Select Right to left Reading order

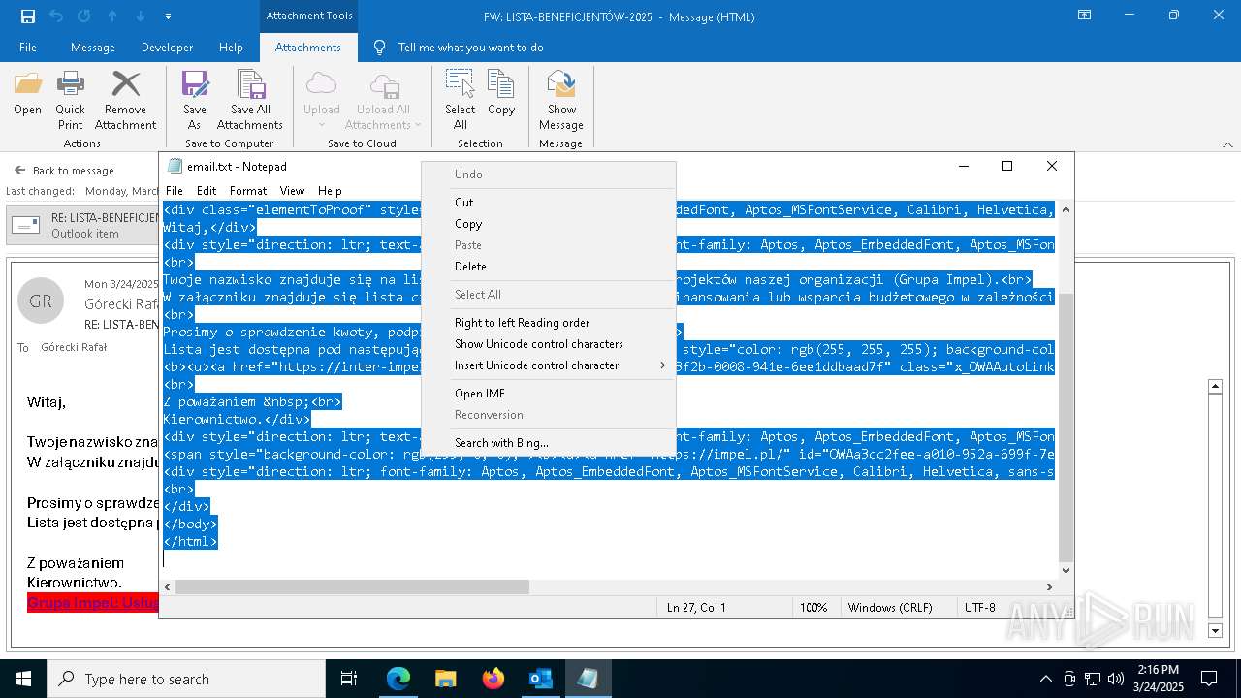click(548, 323)
